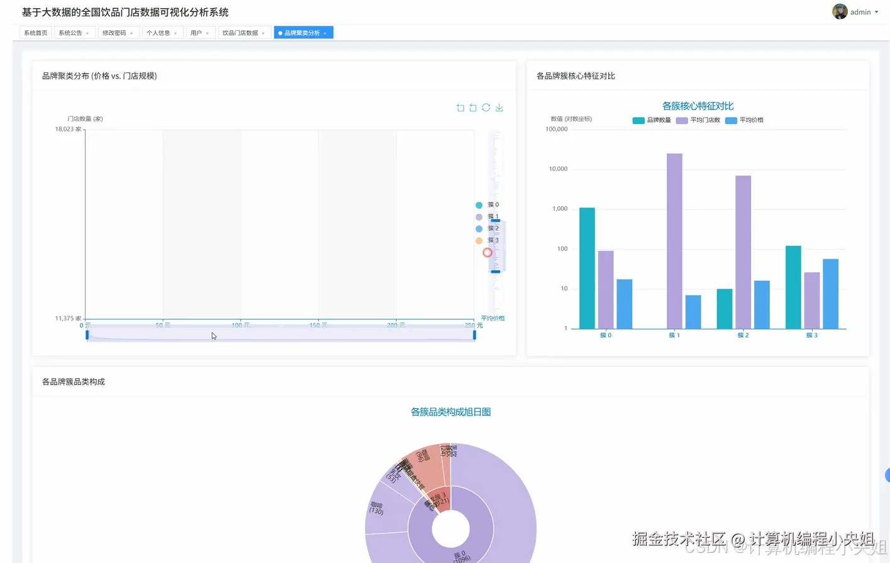This screenshot has width=890, height=563.
Task: Switch to 系统首页 tab
Action: point(35,33)
